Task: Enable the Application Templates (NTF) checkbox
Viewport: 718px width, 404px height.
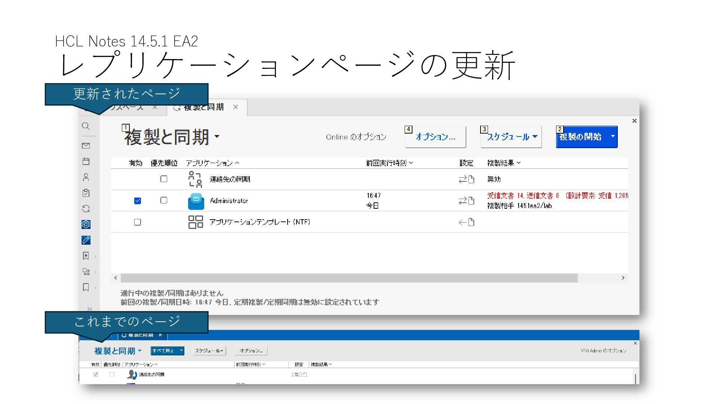Action: pyautogui.click(x=138, y=222)
